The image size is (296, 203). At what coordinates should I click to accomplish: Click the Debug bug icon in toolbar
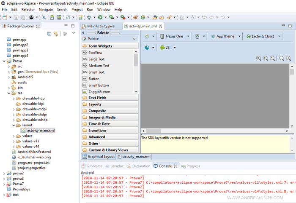pyautogui.click(x=89, y=17)
